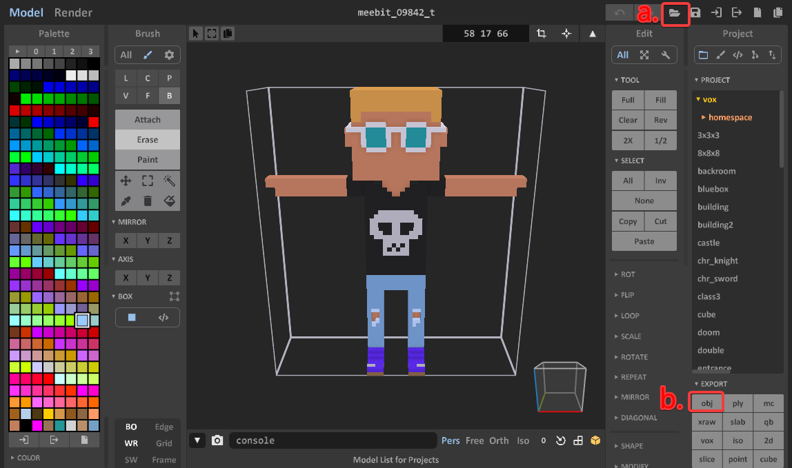
Task: Select the magic wand selection tool
Action: pyautogui.click(x=169, y=181)
